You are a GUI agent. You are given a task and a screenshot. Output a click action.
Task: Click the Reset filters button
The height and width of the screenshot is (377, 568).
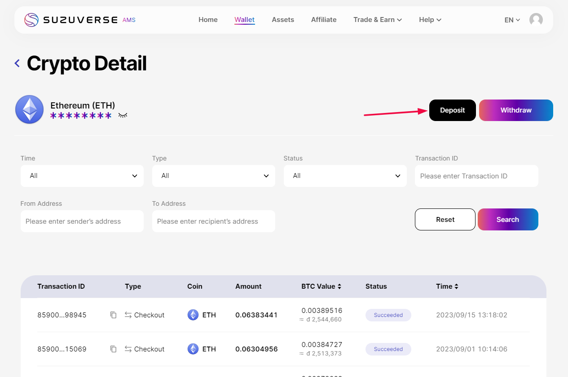click(x=445, y=220)
